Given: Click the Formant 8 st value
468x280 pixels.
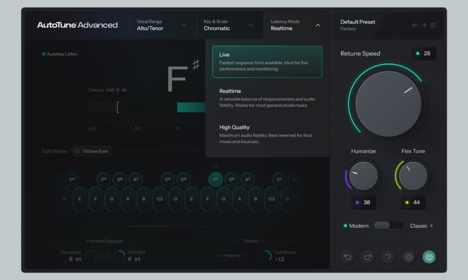Looking at the screenshot, I should (x=134, y=259).
